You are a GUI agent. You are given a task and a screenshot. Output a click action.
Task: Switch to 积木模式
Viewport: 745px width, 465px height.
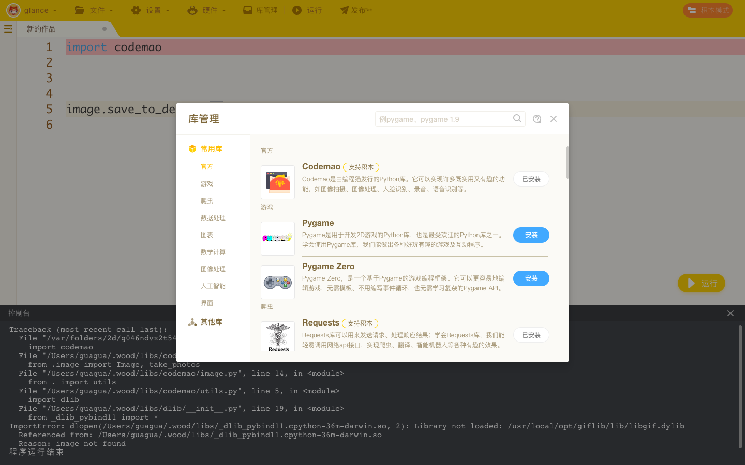click(708, 10)
